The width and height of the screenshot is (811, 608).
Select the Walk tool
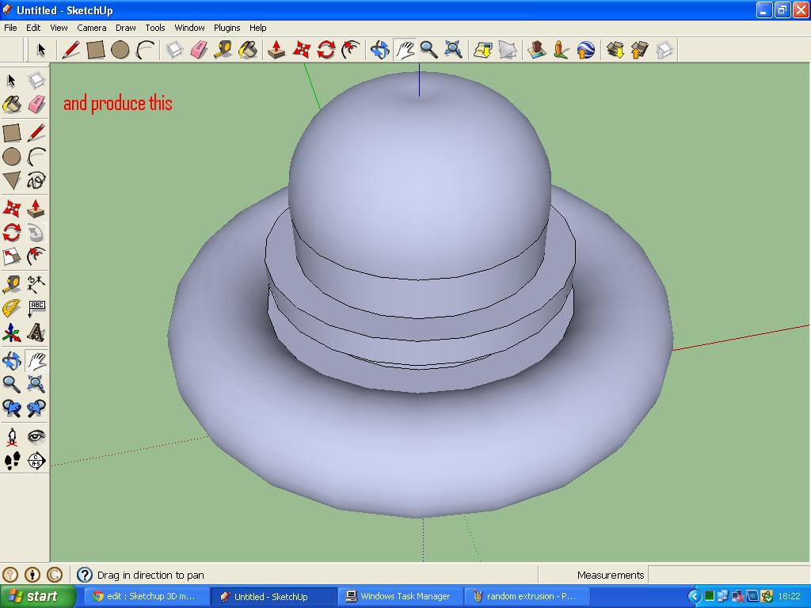tap(12, 462)
